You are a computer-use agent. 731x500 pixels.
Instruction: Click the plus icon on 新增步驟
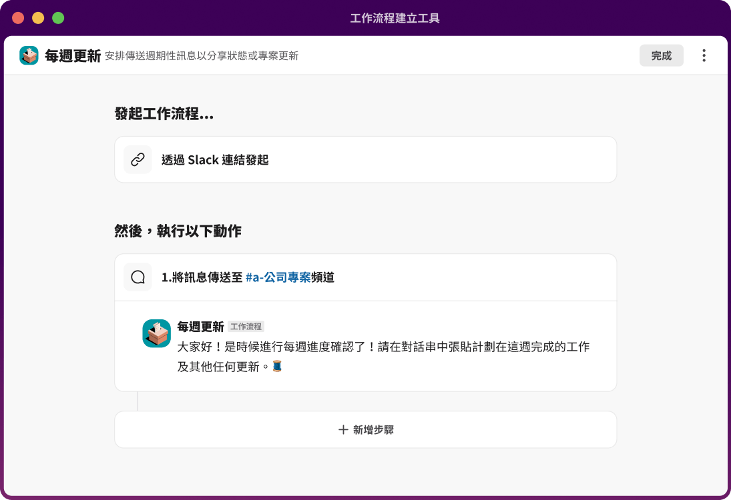coord(343,429)
